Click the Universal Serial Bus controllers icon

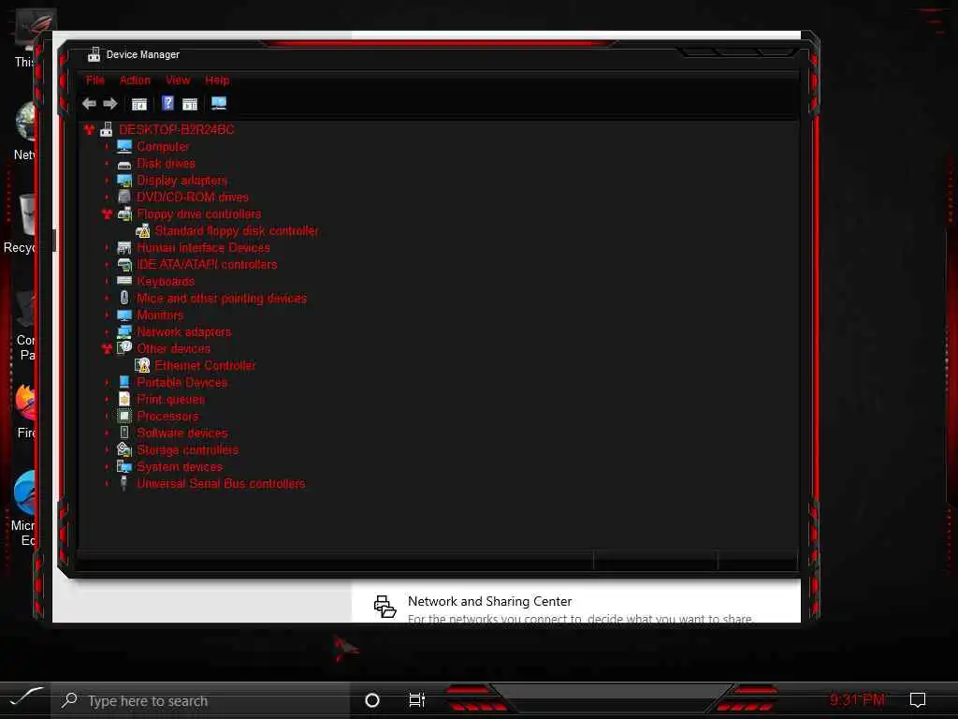(124, 483)
